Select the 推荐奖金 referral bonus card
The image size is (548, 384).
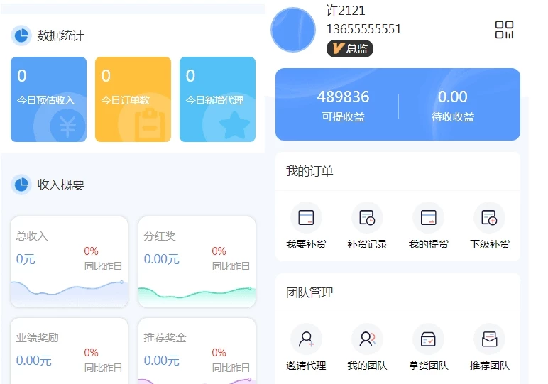point(197,352)
